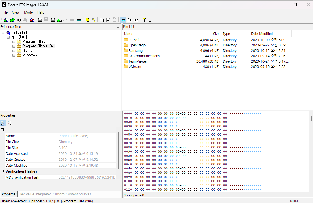
Task: Select Episode05.L01 evidence root item
Action: (x=23, y=32)
